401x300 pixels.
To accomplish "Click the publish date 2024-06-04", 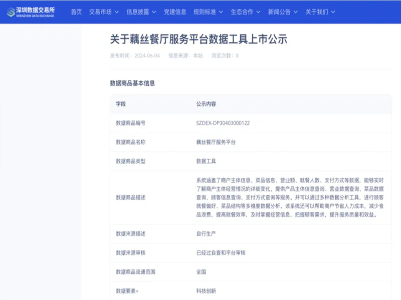I will pyautogui.click(x=147, y=55).
